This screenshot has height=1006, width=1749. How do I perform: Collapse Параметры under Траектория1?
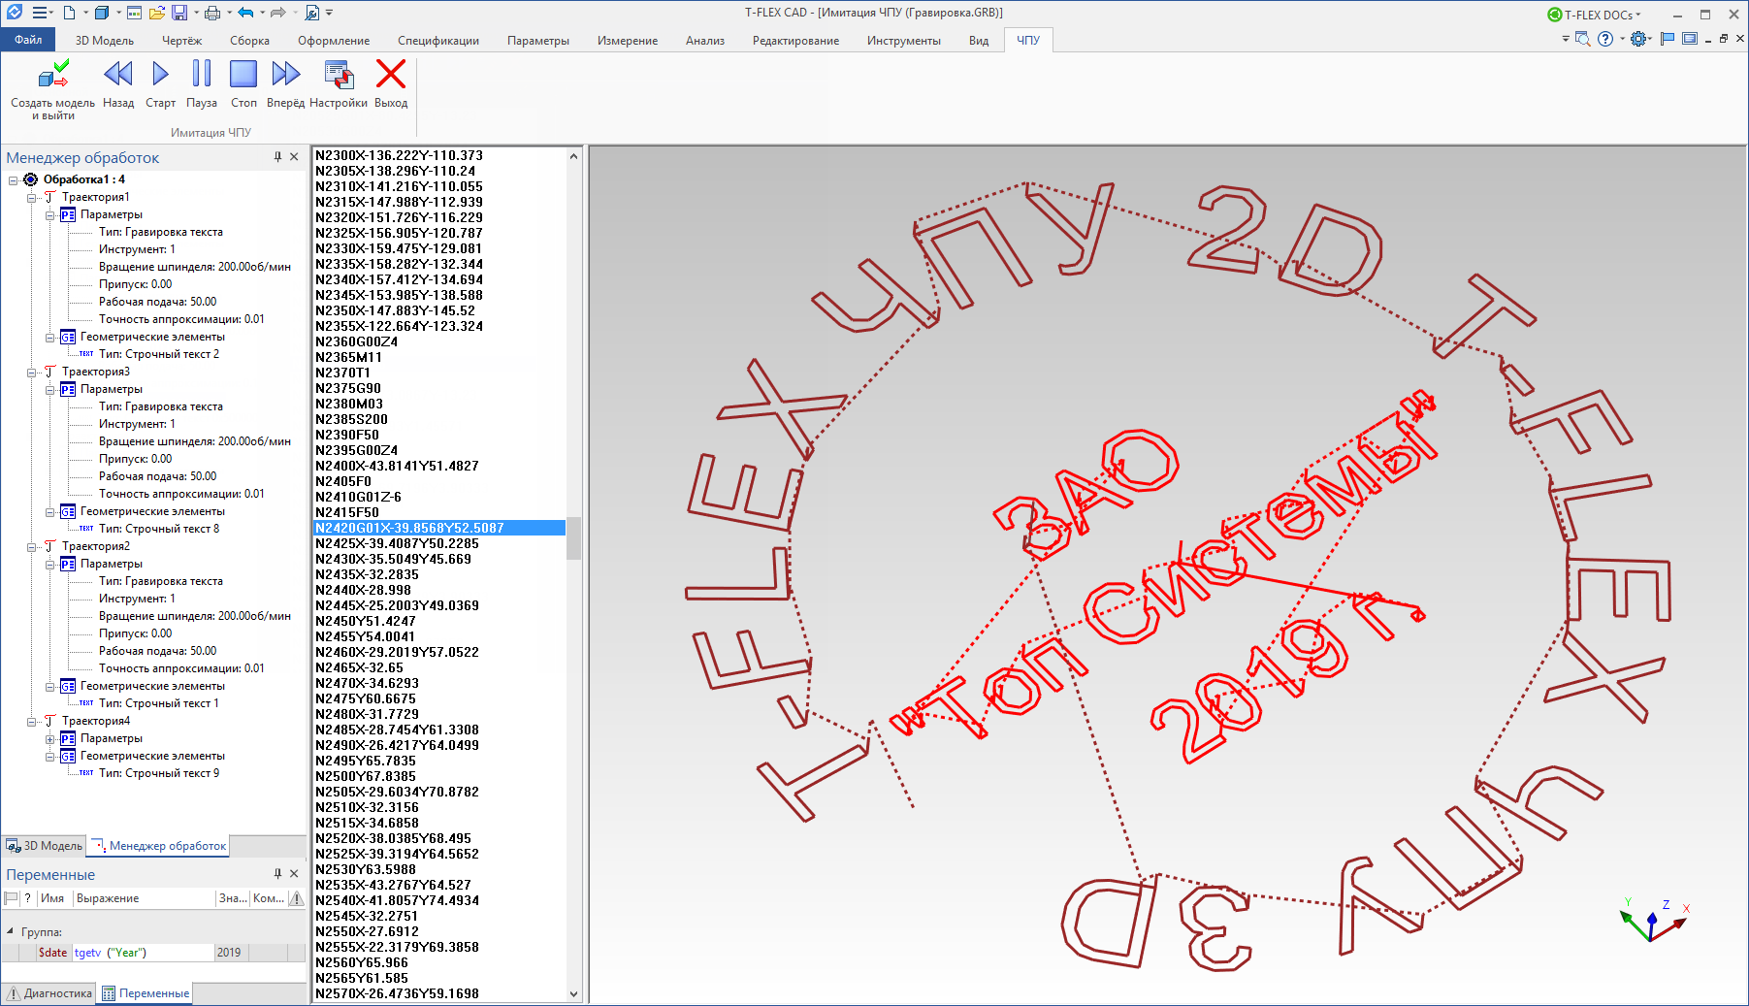(50, 215)
